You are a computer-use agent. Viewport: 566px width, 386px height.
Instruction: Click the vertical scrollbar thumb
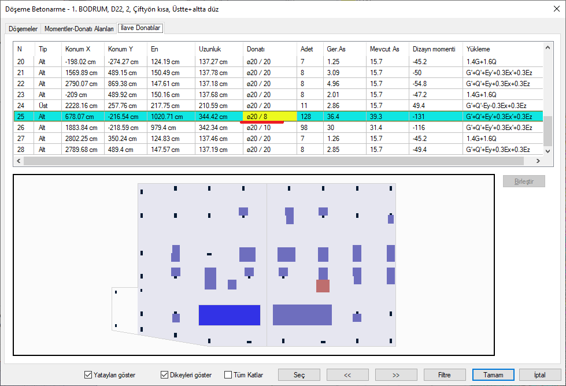tap(547, 131)
